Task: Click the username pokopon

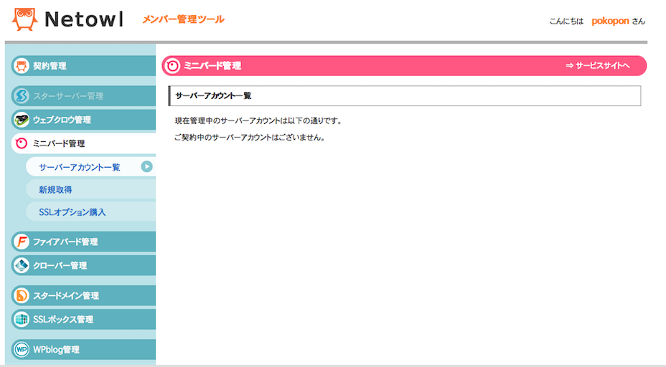Action: pyautogui.click(x=610, y=21)
